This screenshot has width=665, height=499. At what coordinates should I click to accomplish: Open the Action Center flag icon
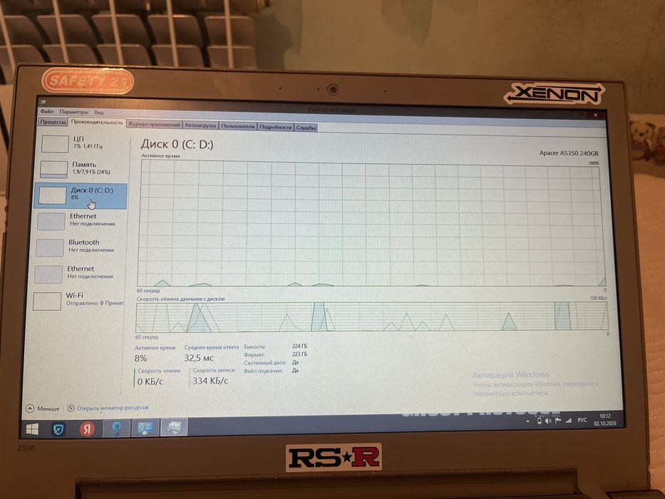pyautogui.click(x=557, y=421)
